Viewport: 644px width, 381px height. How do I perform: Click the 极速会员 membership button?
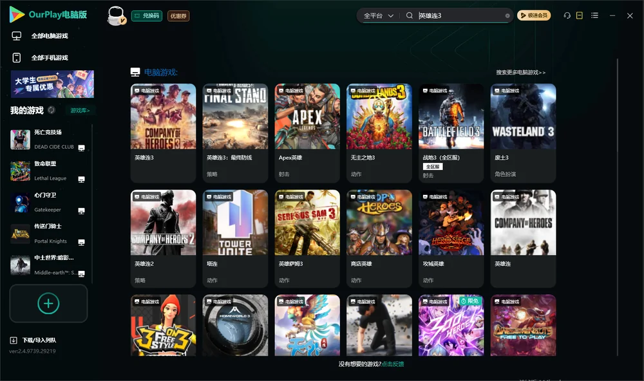[534, 15]
